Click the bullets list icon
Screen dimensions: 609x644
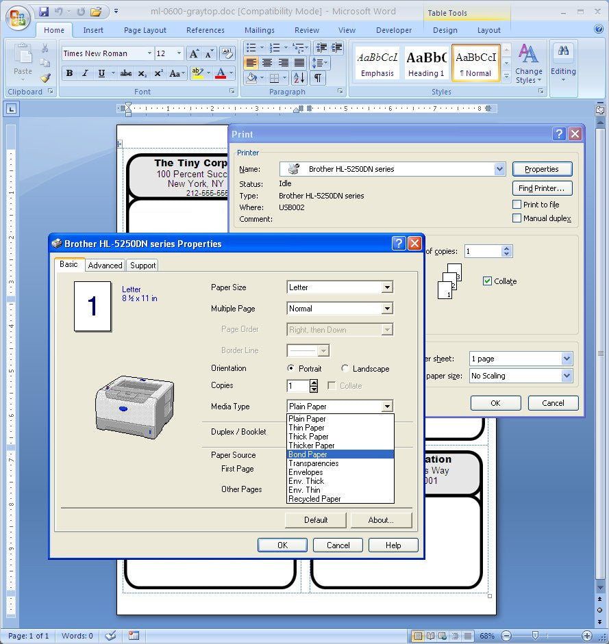[x=251, y=47]
